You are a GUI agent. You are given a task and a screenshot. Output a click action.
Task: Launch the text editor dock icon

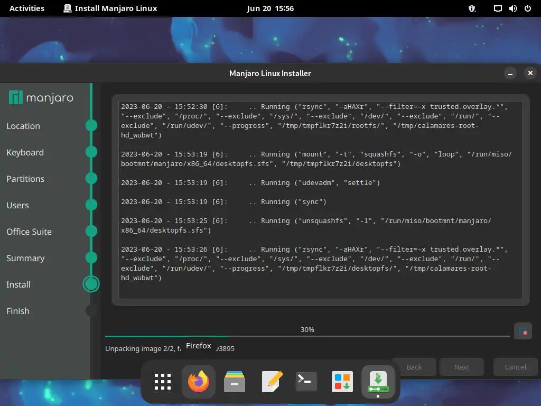click(272, 382)
